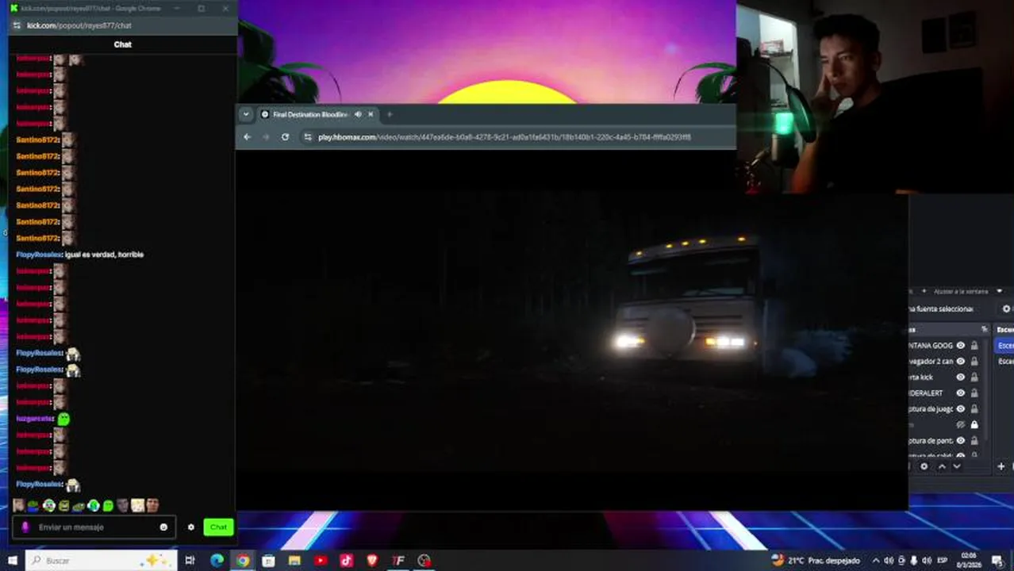This screenshot has width=1014, height=571.
Task: Launch Brave browser from taskbar
Action: pos(372,561)
